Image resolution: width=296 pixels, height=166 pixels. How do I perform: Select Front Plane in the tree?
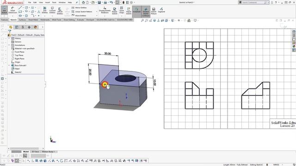point(18,52)
